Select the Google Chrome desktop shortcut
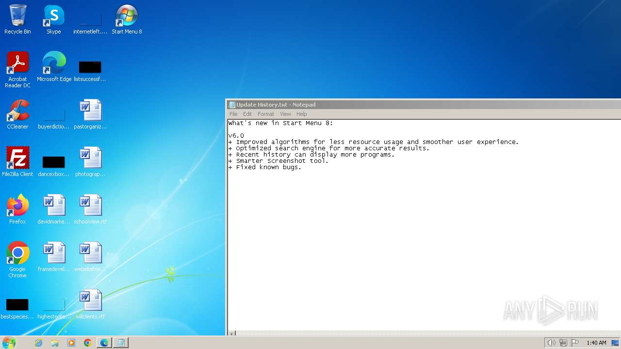The image size is (621, 349). pyautogui.click(x=17, y=260)
